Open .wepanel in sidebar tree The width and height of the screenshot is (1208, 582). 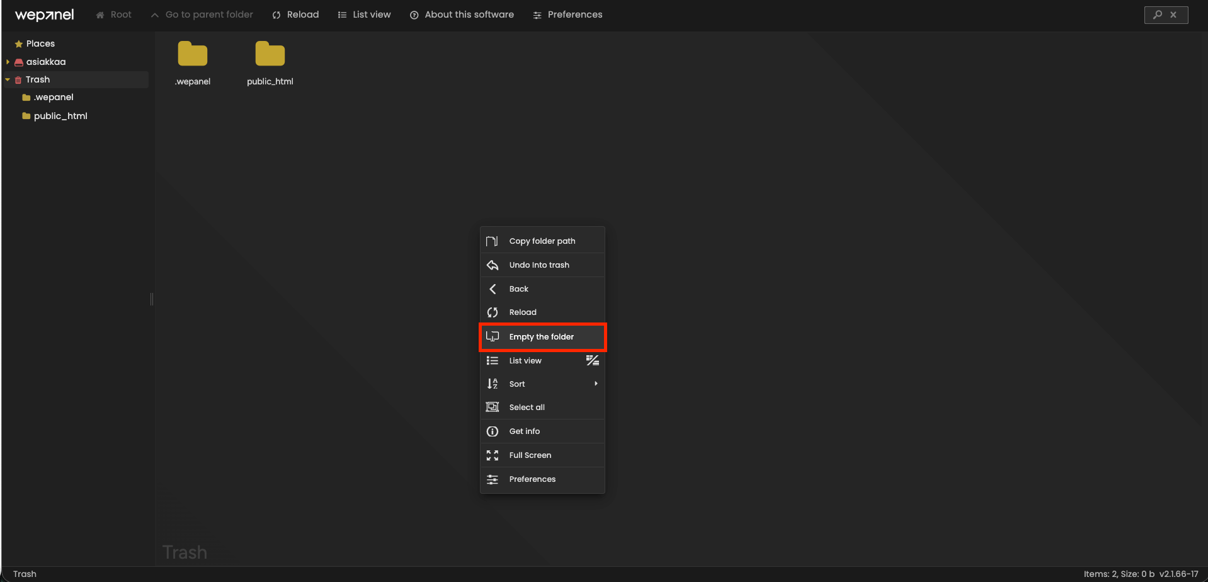[x=54, y=97]
